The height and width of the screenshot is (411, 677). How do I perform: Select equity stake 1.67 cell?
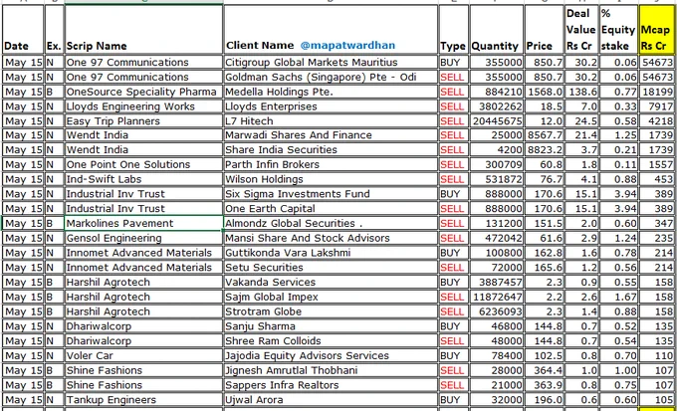point(618,297)
